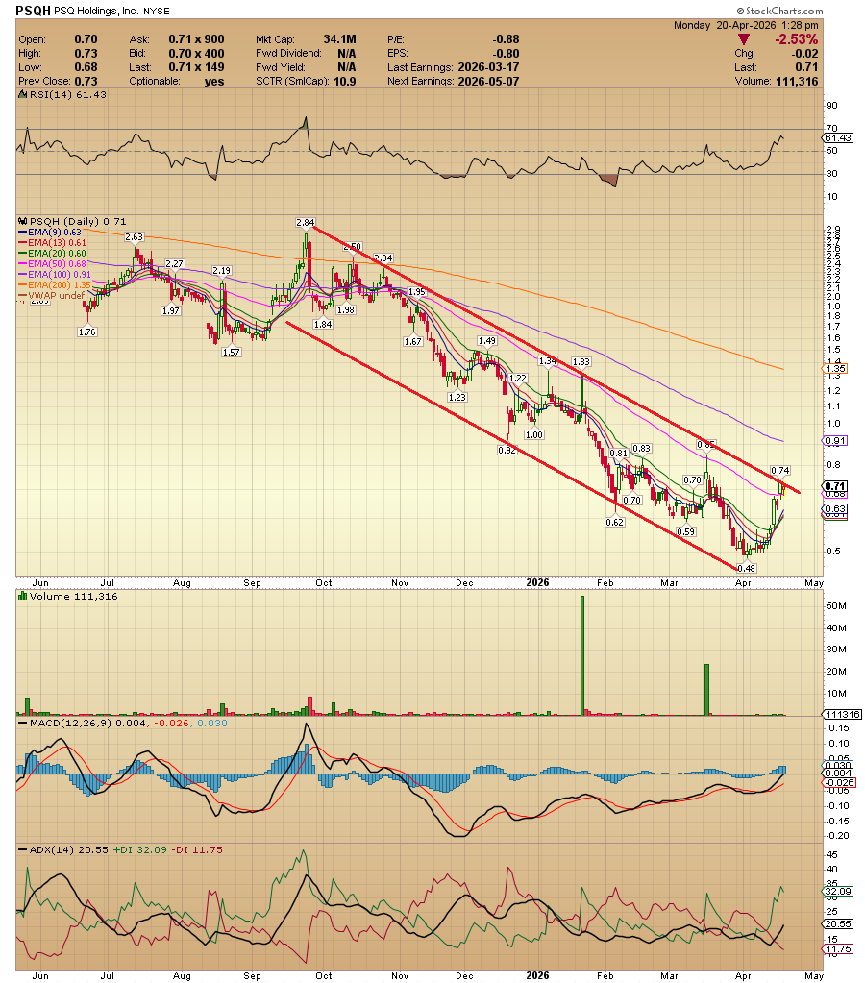The image size is (865, 983).
Task: Click the 2.84 peak price label
Action: click(x=306, y=223)
